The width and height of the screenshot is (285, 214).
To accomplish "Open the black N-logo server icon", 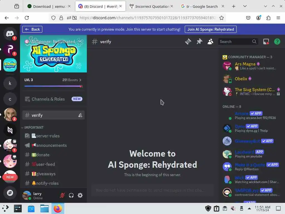I will [10, 130].
